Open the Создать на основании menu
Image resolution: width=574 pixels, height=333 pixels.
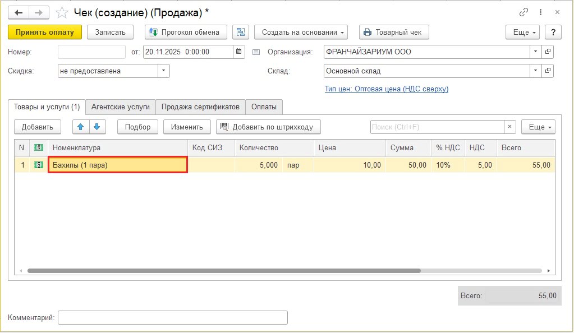[301, 32]
